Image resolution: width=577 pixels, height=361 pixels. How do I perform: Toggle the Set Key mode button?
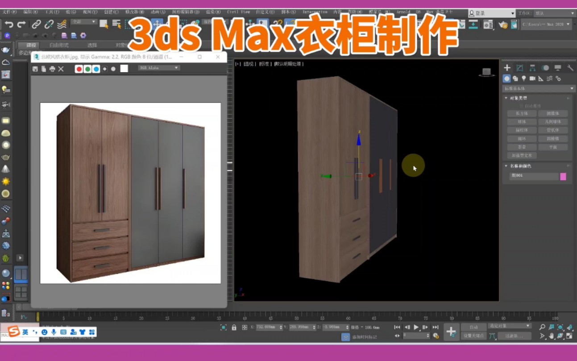473,336
